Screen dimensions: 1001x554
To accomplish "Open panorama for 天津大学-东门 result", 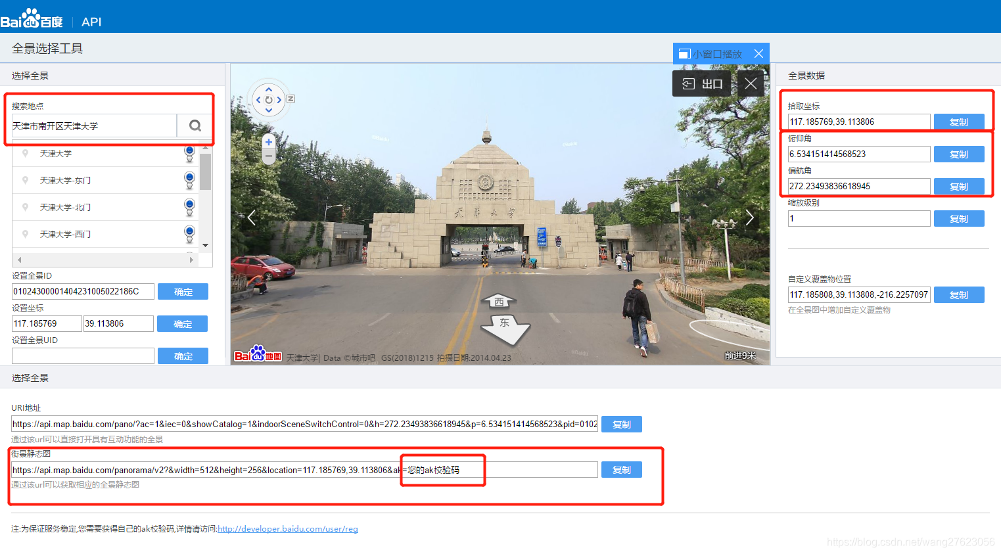I will coord(189,180).
